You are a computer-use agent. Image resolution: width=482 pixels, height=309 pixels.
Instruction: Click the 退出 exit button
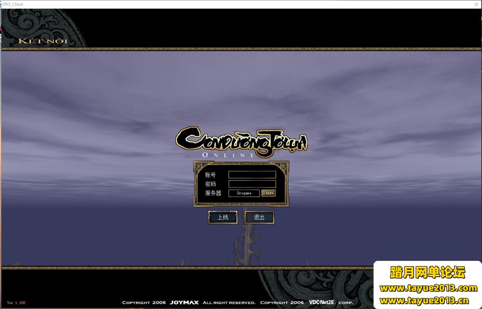pyautogui.click(x=259, y=217)
